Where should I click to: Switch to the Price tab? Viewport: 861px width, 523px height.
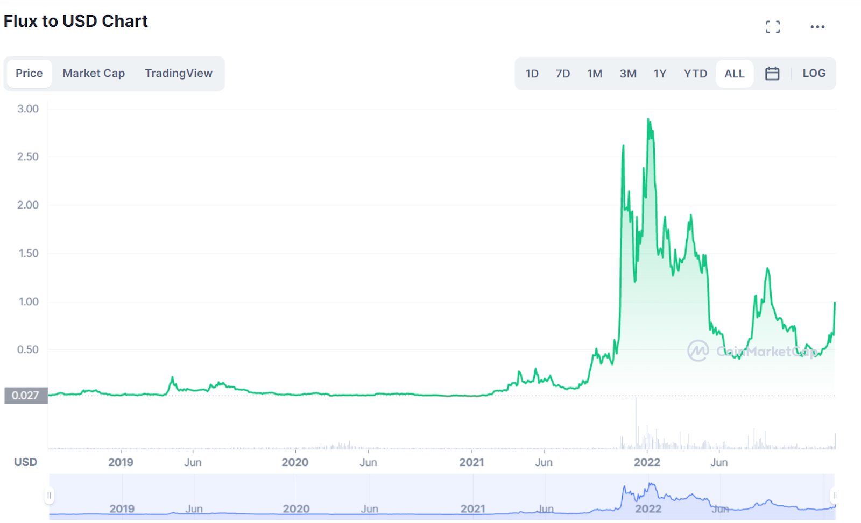pos(29,74)
